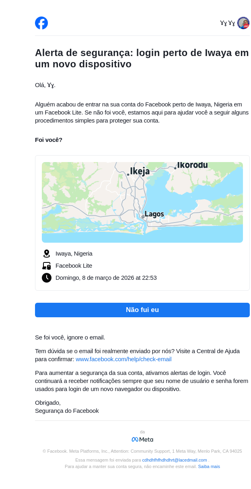Open the facebook.com/help/check-email link

pos(123,359)
